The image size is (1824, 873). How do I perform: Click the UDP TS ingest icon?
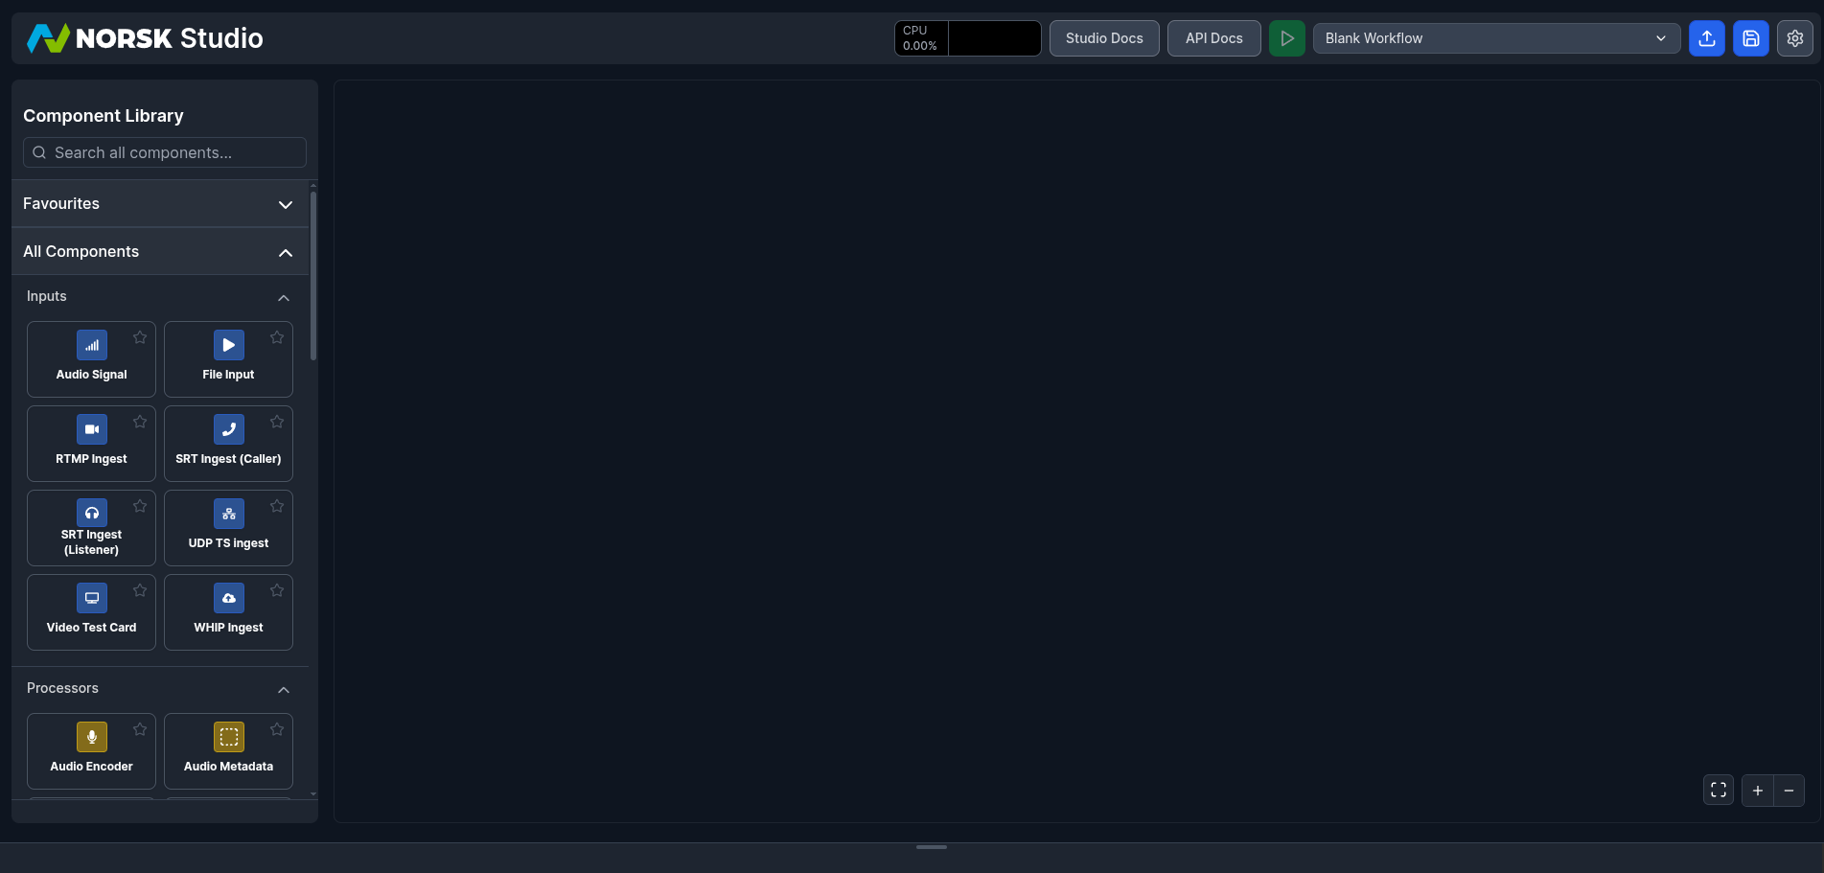[x=229, y=514]
